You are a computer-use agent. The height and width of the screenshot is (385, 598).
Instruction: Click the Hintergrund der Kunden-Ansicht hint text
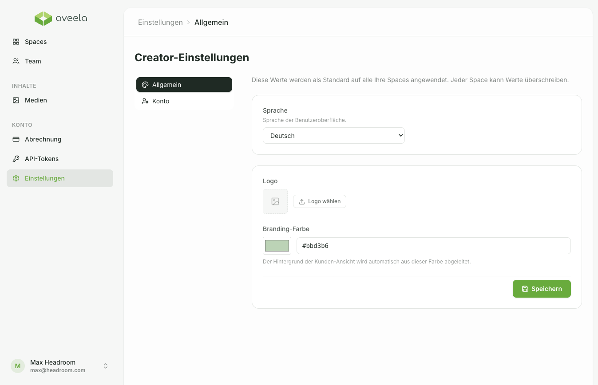(x=367, y=262)
